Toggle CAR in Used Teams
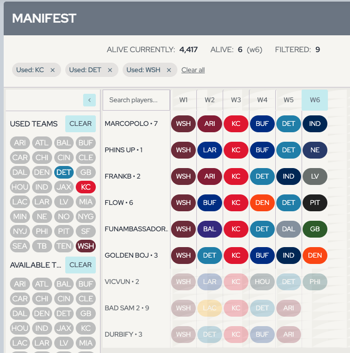This screenshot has height=353, width=350. point(20,158)
